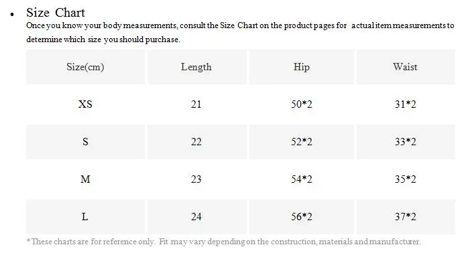Click the hip value 54*2

pyautogui.click(x=302, y=179)
